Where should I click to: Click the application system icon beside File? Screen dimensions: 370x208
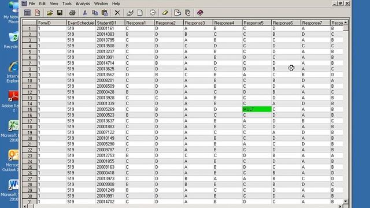[x=24, y=3]
